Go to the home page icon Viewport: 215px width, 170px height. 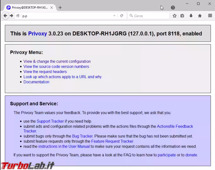pos(200,16)
